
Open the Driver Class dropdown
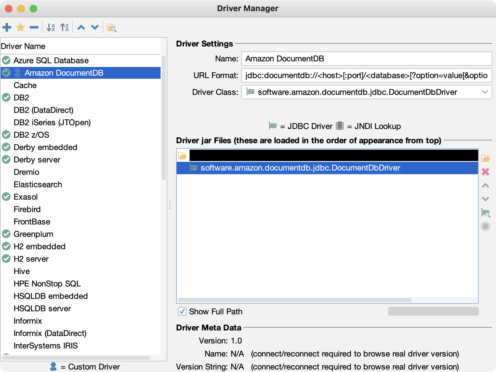point(366,92)
